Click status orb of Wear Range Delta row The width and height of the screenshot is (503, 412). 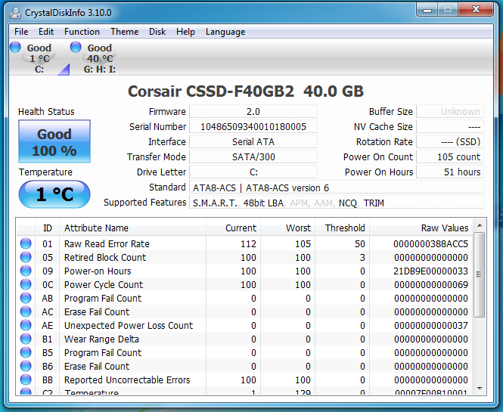pos(26,339)
